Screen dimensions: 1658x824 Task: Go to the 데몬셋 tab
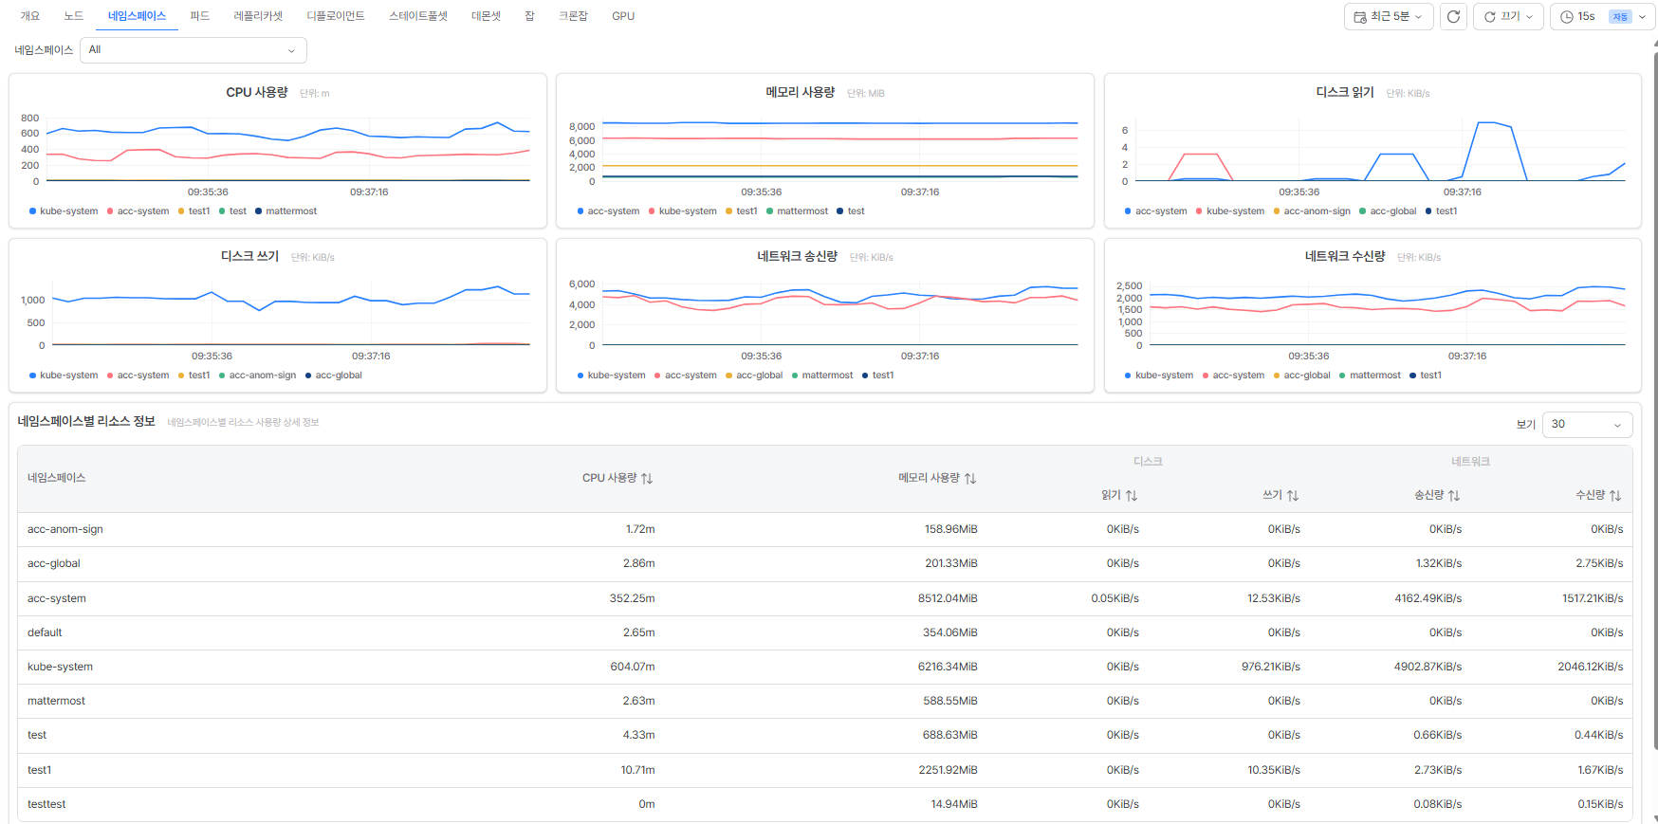[486, 16]
